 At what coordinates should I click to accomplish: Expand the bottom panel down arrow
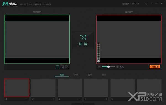point(83,104)
